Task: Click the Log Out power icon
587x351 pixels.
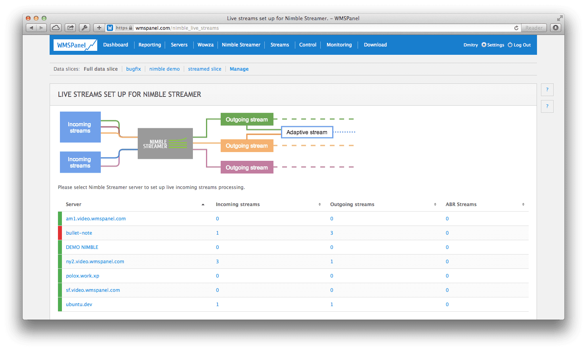Action: pyautogui.click(x=510, y=45)
